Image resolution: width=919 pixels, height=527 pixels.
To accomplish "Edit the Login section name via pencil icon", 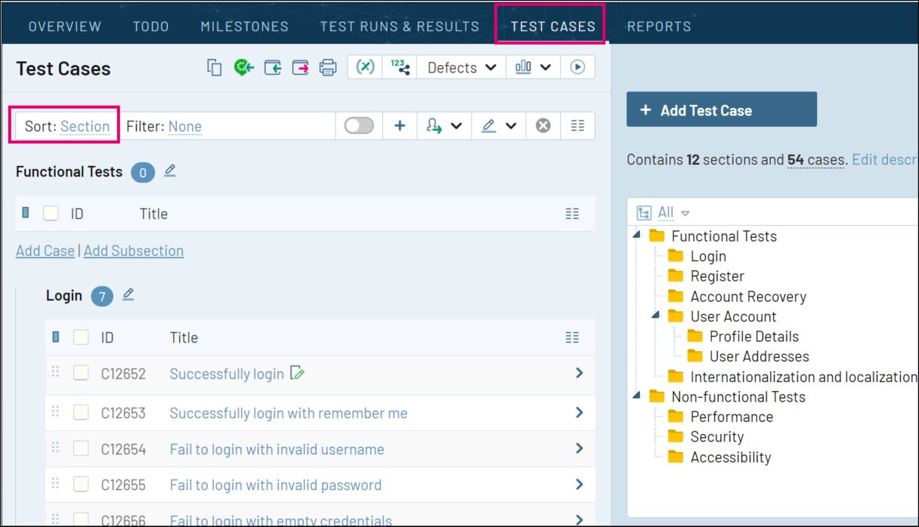I will tap(128, 295).
